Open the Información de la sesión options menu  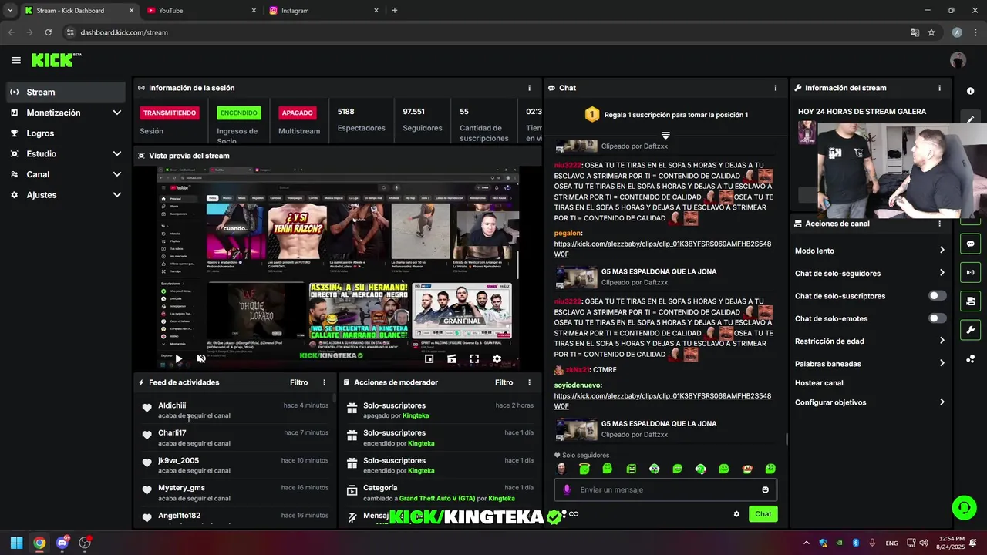pyautogui.click(x=529, y=88)
